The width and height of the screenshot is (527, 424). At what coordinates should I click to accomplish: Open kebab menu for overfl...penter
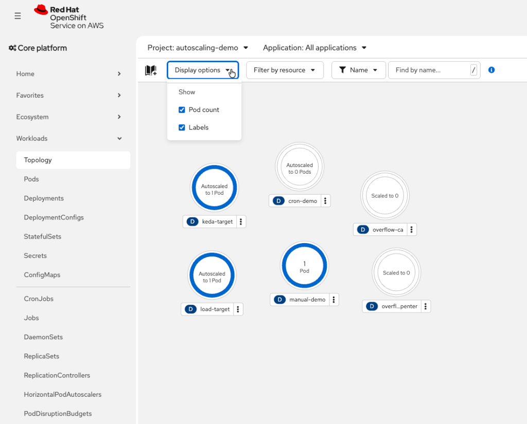(x=426, y=306)
